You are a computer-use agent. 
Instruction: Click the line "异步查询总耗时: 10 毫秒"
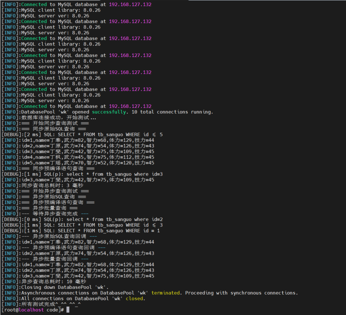pos(44,282)
